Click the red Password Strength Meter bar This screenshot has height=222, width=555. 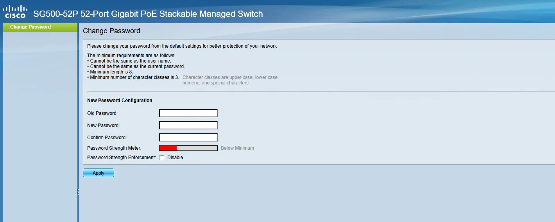point(188,148)
